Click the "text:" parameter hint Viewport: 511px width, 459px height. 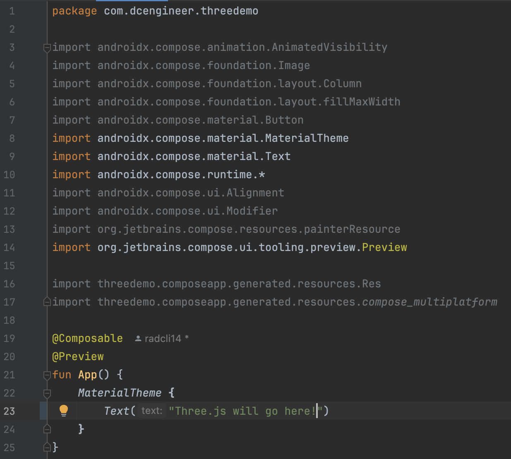point(152,411)
